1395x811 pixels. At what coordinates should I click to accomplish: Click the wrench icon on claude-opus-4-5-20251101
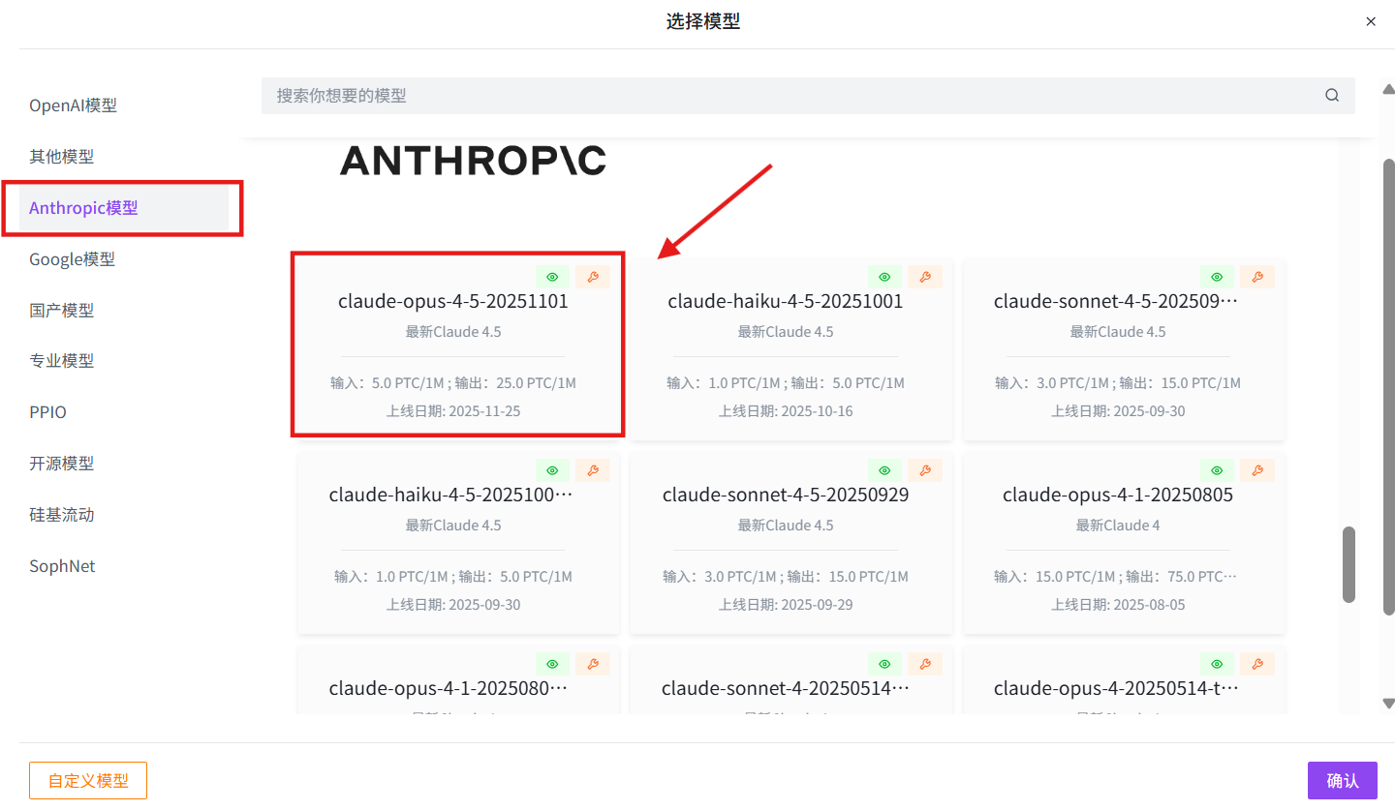[593, 276]
